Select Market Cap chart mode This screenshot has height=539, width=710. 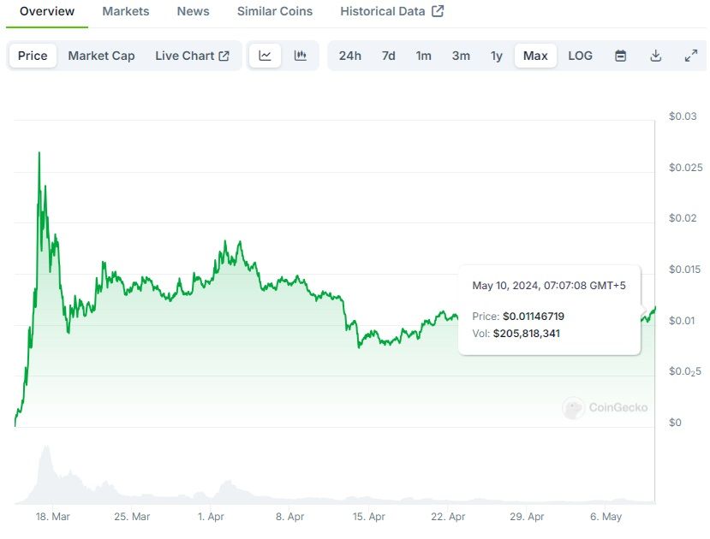[101, 56]
